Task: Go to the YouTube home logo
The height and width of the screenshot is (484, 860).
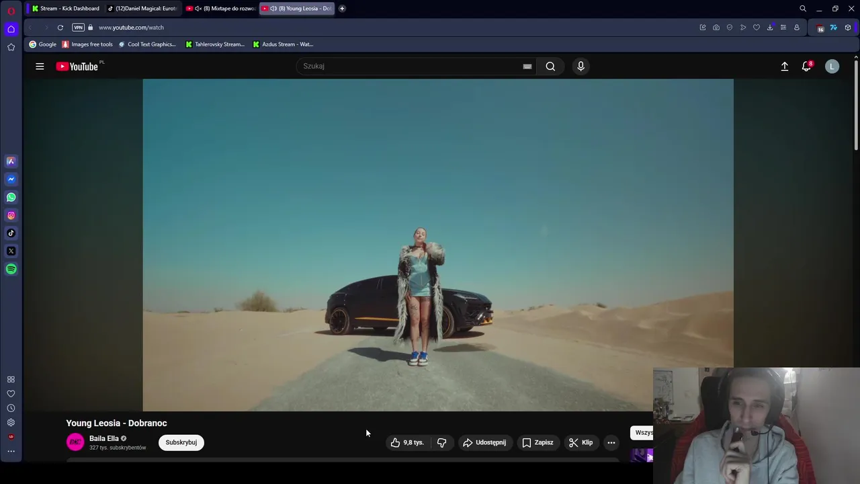Action: 77,66
